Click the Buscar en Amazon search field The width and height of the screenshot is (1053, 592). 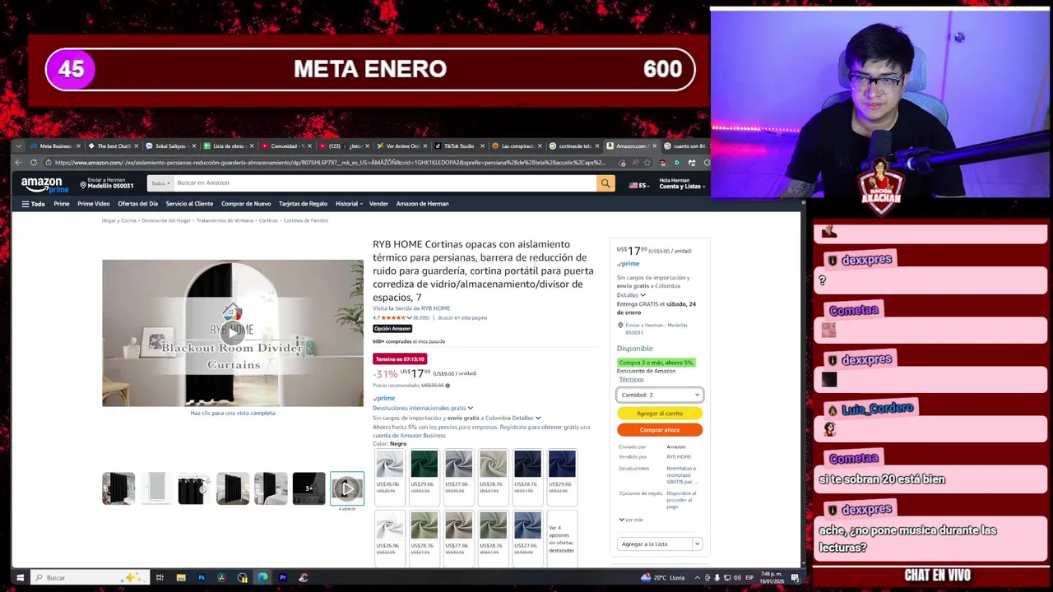[383, 183]
